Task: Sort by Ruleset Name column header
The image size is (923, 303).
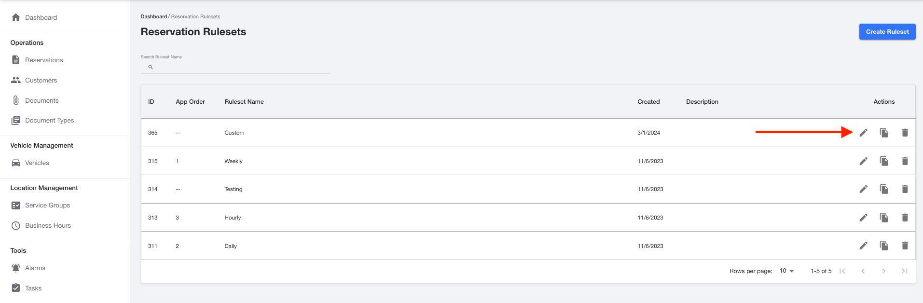Action: pos(244,102)
